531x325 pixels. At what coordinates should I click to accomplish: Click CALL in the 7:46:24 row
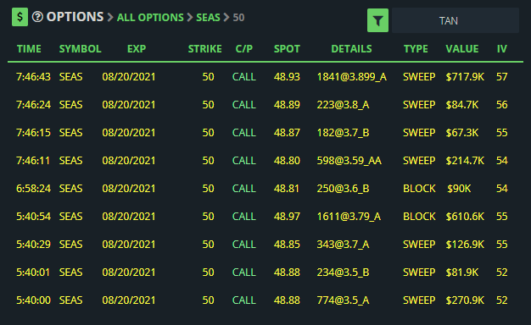243,105
